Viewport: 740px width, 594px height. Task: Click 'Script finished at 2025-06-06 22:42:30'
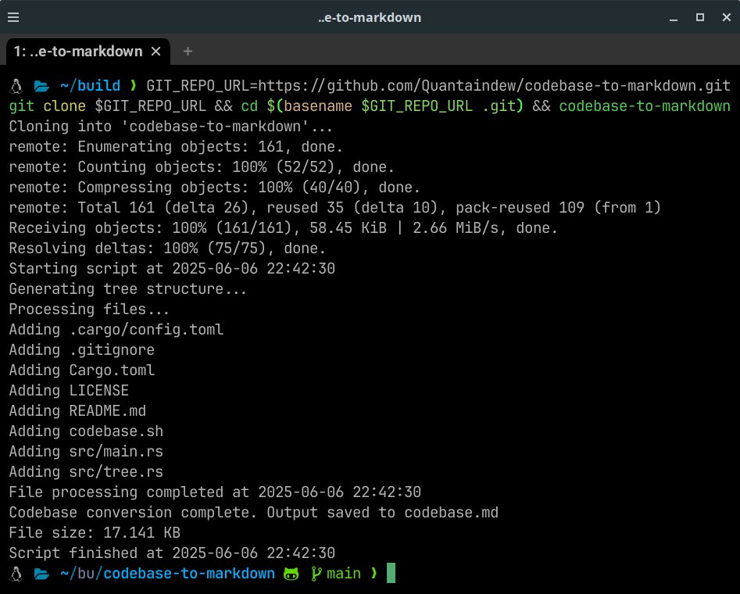pos(172,553)
